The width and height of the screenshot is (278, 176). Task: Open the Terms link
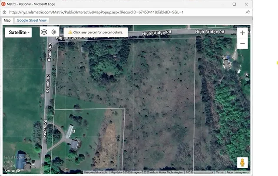pos(220,173)
